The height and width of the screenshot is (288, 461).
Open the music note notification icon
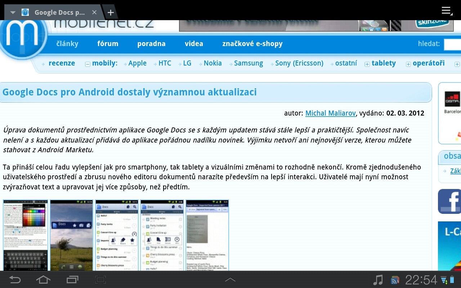tap(379, 279)
